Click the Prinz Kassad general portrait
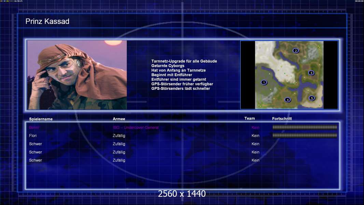The image size is (364, 205). click(77, 75)
